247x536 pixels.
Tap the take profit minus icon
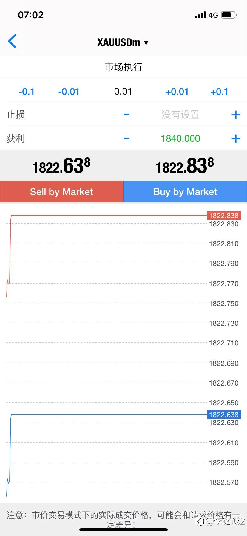tap(127, 138)
